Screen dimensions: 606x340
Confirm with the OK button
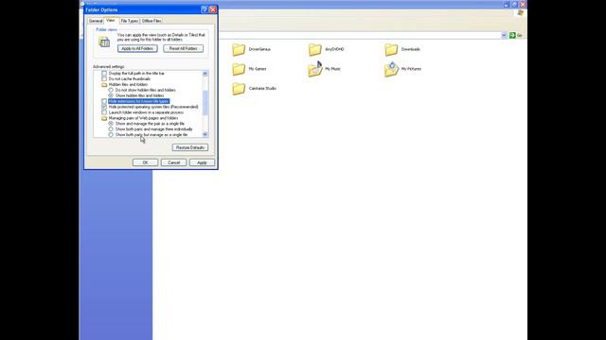145,162
